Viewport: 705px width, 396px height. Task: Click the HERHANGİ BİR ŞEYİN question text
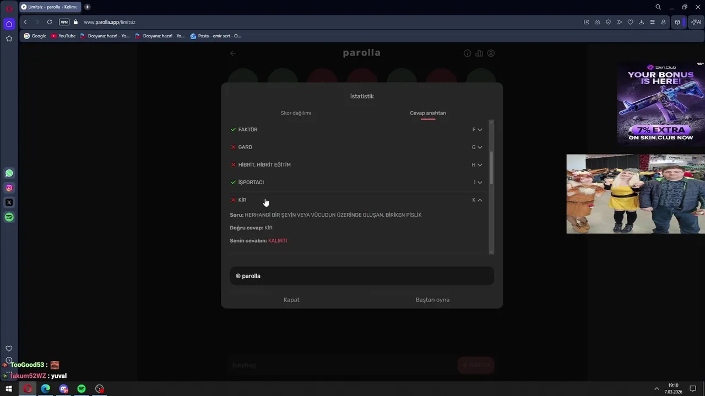(x=333, y=215)
